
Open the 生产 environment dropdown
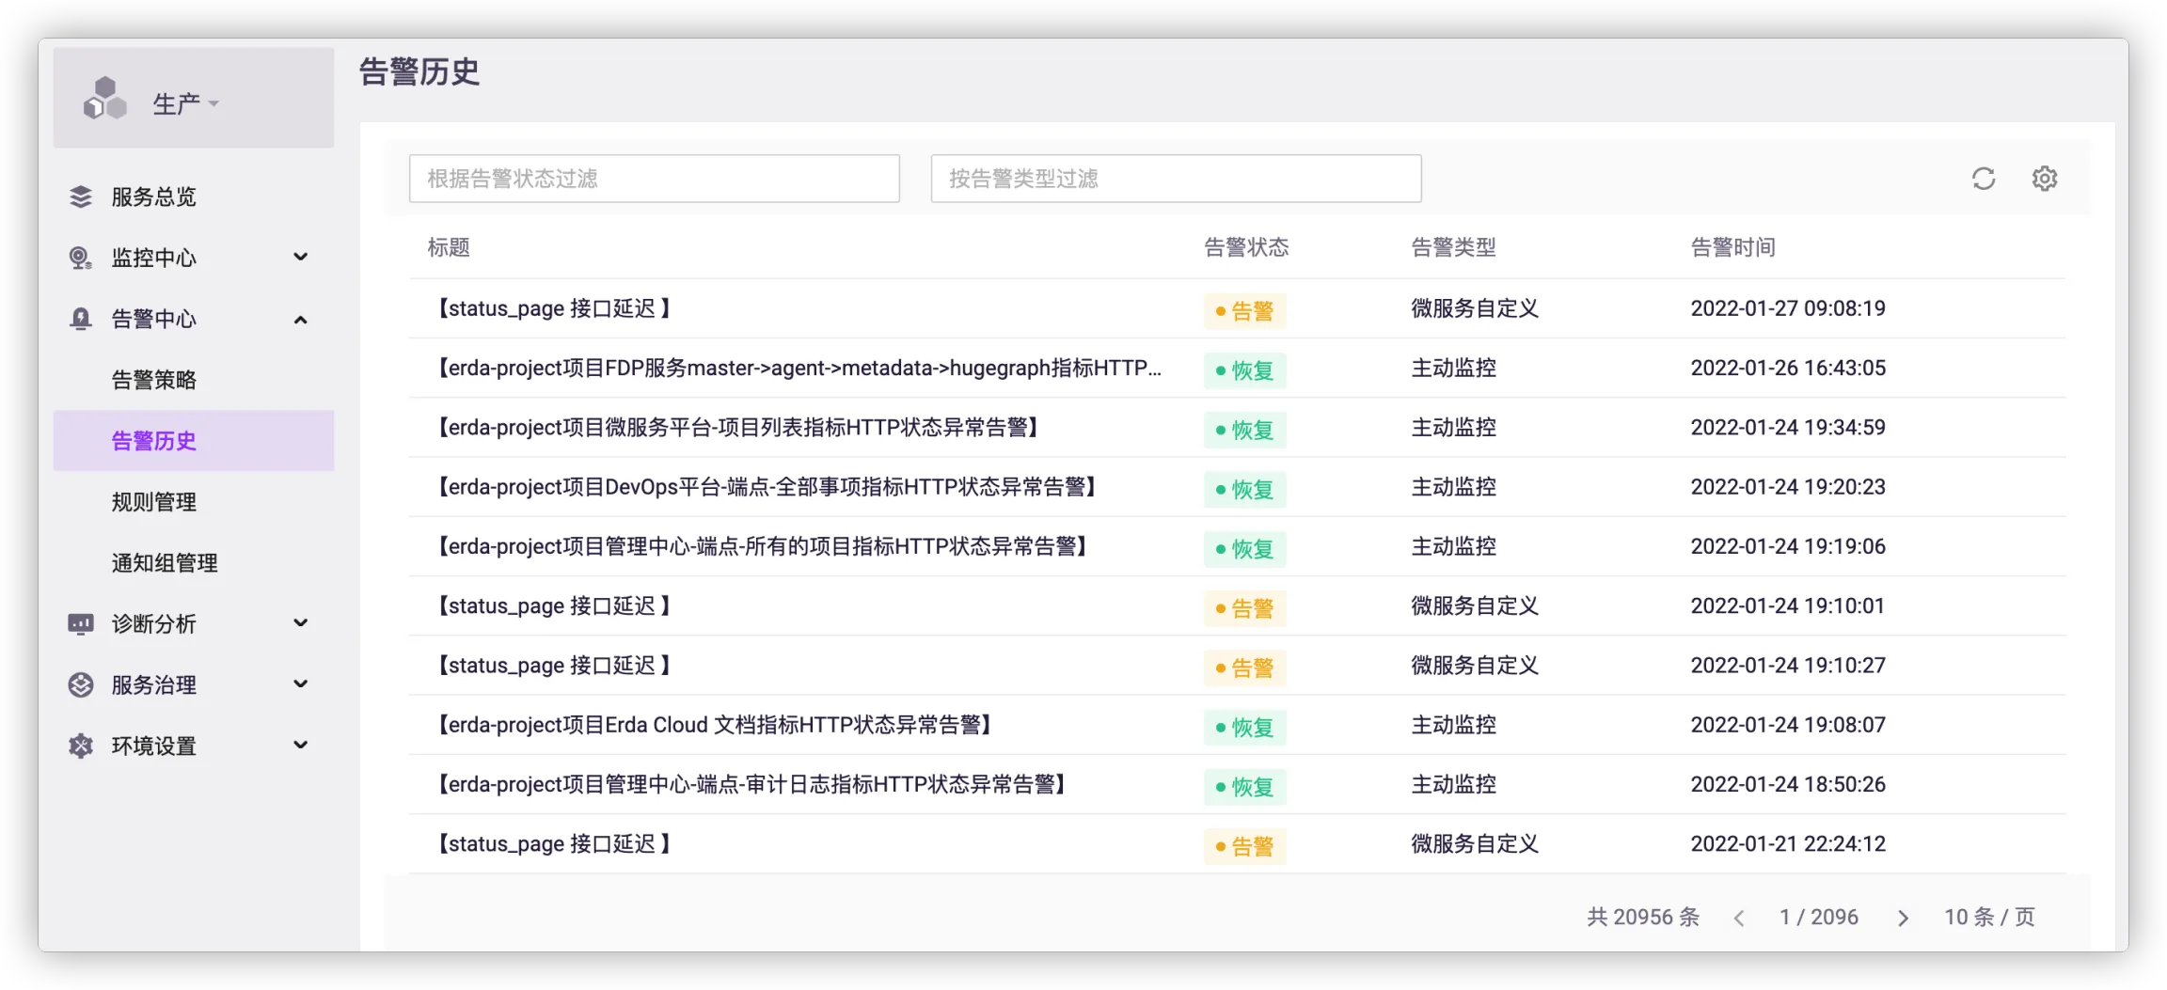coord(186,103)
